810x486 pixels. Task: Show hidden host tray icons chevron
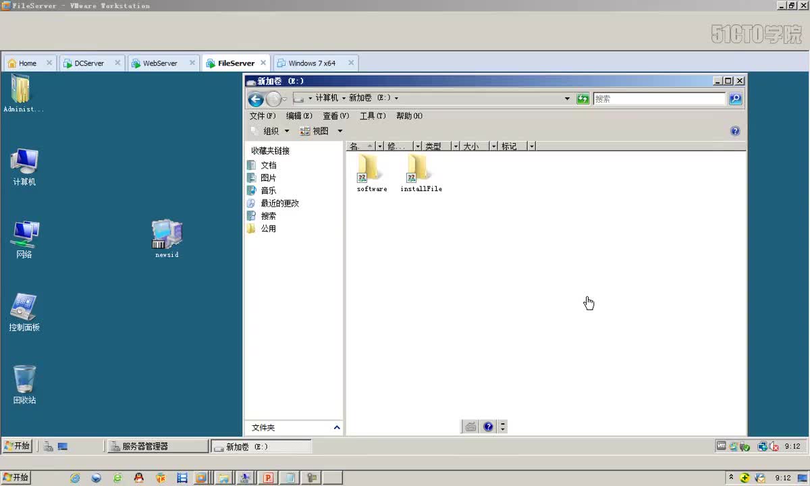(x=730, y=477)
